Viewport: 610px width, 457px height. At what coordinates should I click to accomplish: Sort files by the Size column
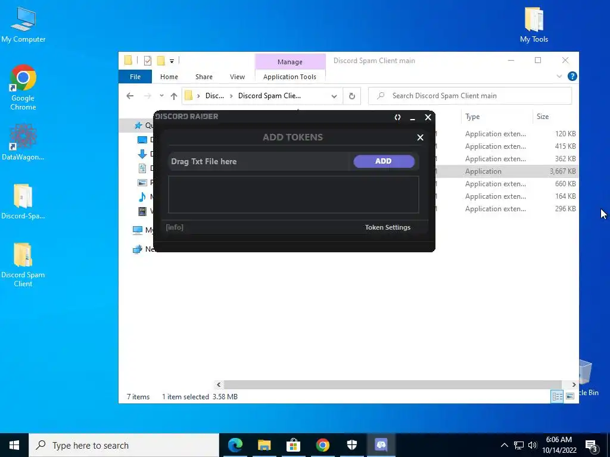(555, 117)
